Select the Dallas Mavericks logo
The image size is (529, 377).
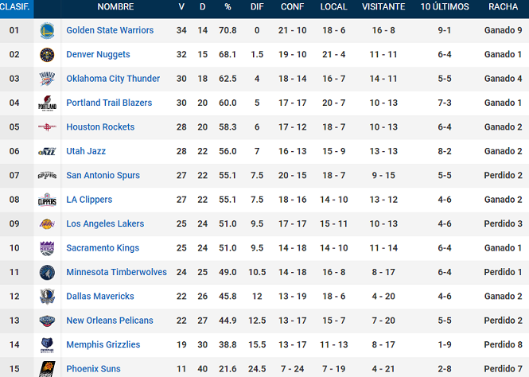point(47,297)
